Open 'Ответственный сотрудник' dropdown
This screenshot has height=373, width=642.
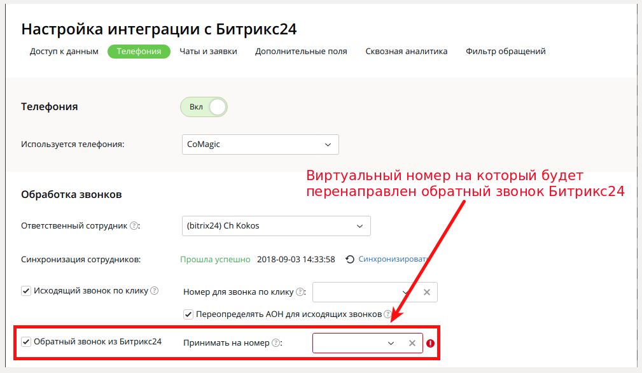pyautogui.click(x=276, y=226)
